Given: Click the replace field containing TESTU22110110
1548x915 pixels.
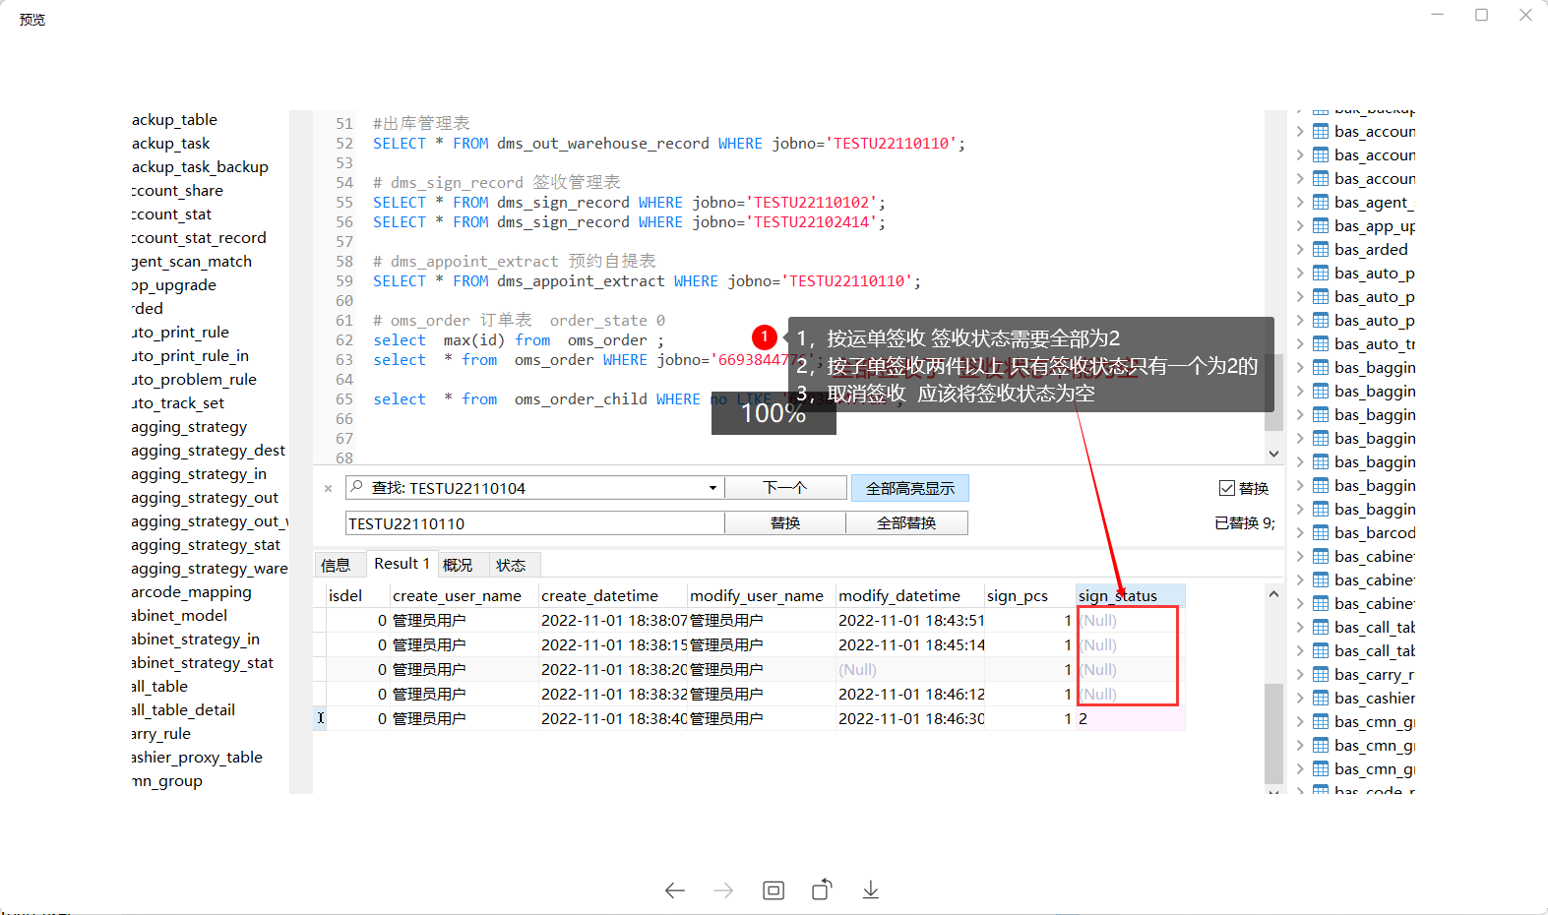Looking at the screenshot, I should [x=535, y=522].
